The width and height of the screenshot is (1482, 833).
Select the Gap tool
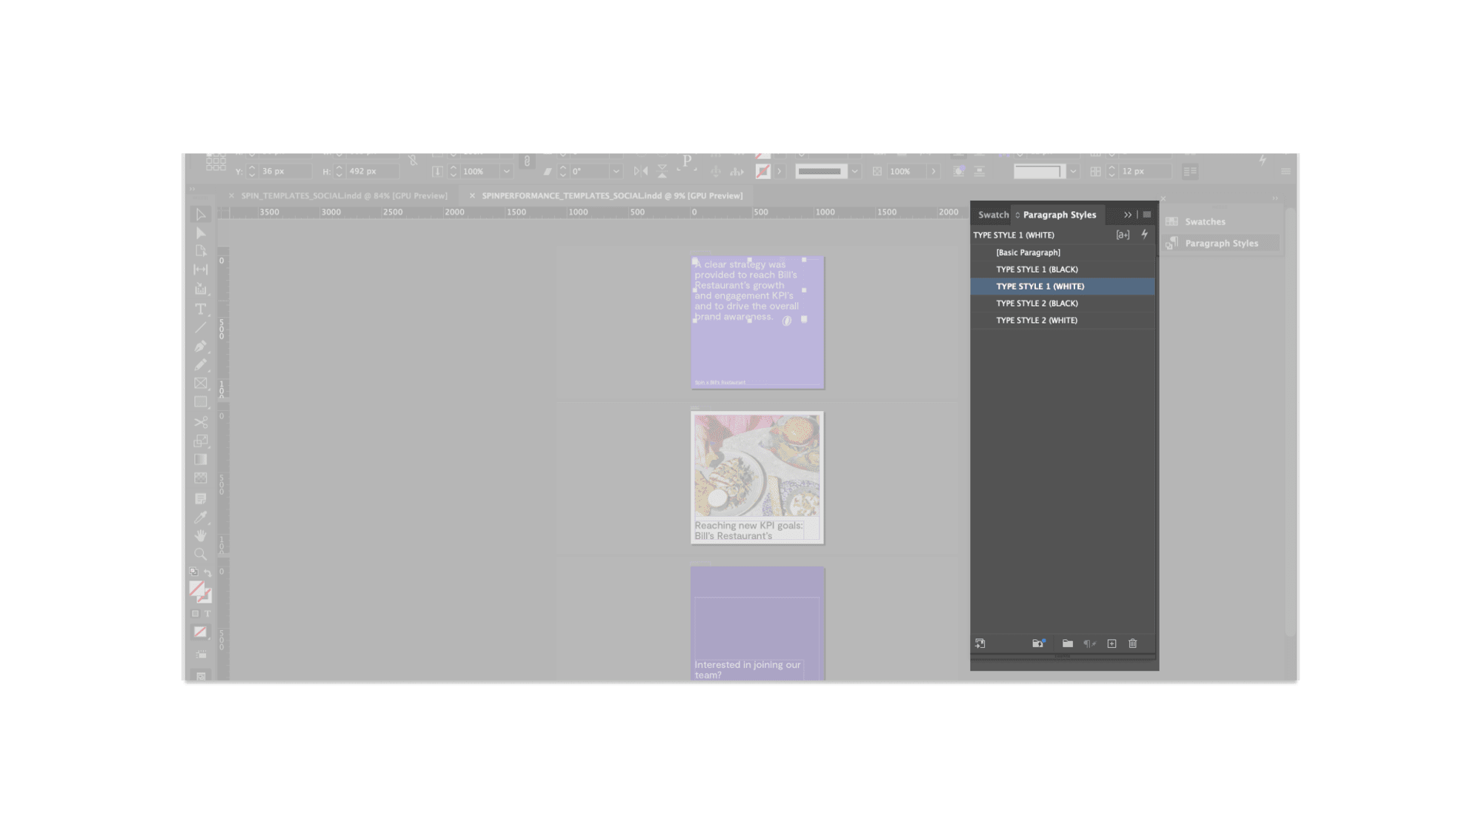pos(201,270)
